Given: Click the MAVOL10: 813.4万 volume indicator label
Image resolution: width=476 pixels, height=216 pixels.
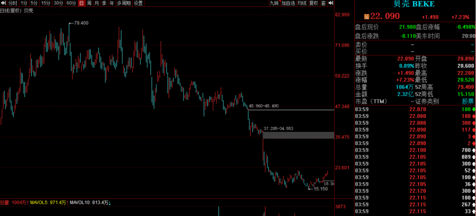Looking at the screenshot, I should click(90, 203).
